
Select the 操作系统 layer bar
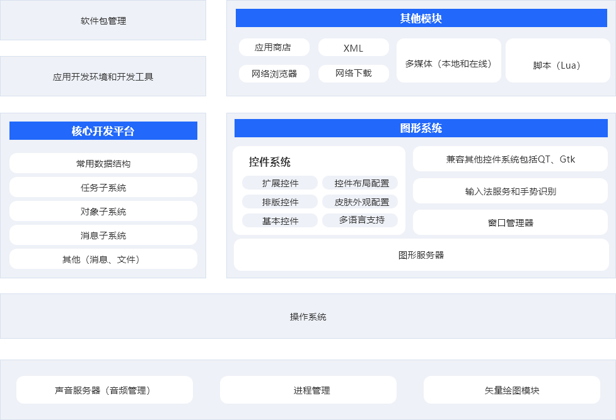pyautogui.click(x=308, y=317)
